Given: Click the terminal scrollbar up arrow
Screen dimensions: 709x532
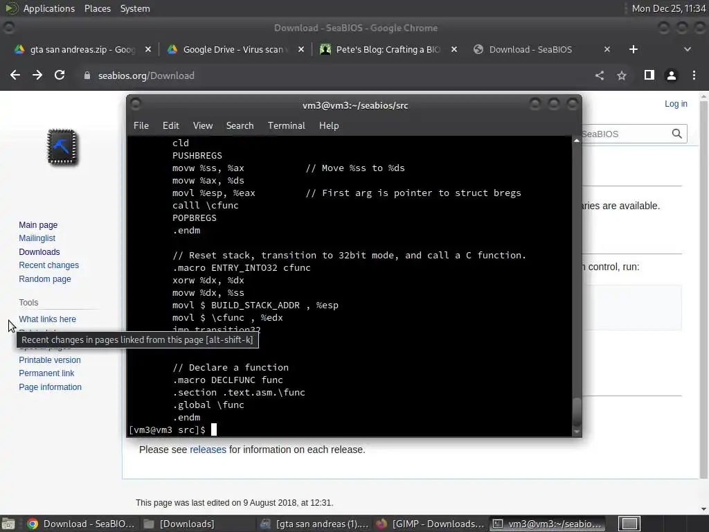Looking at the screenshot, I should click(x=577, y=141).
